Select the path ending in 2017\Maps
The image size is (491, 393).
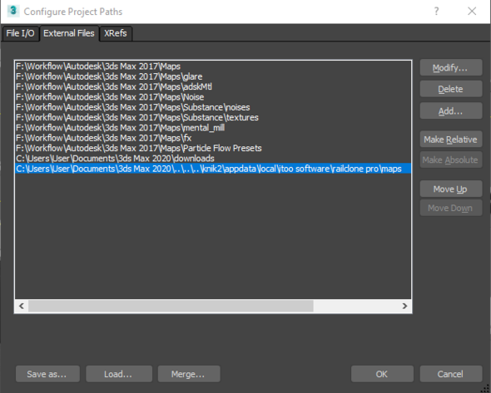(213, 66)
